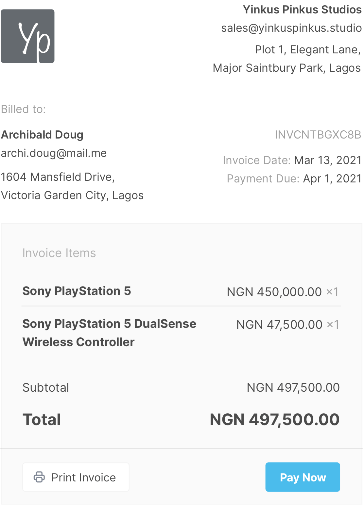
Task: Click the Invoice Items heading
Action: pos(59,253)
